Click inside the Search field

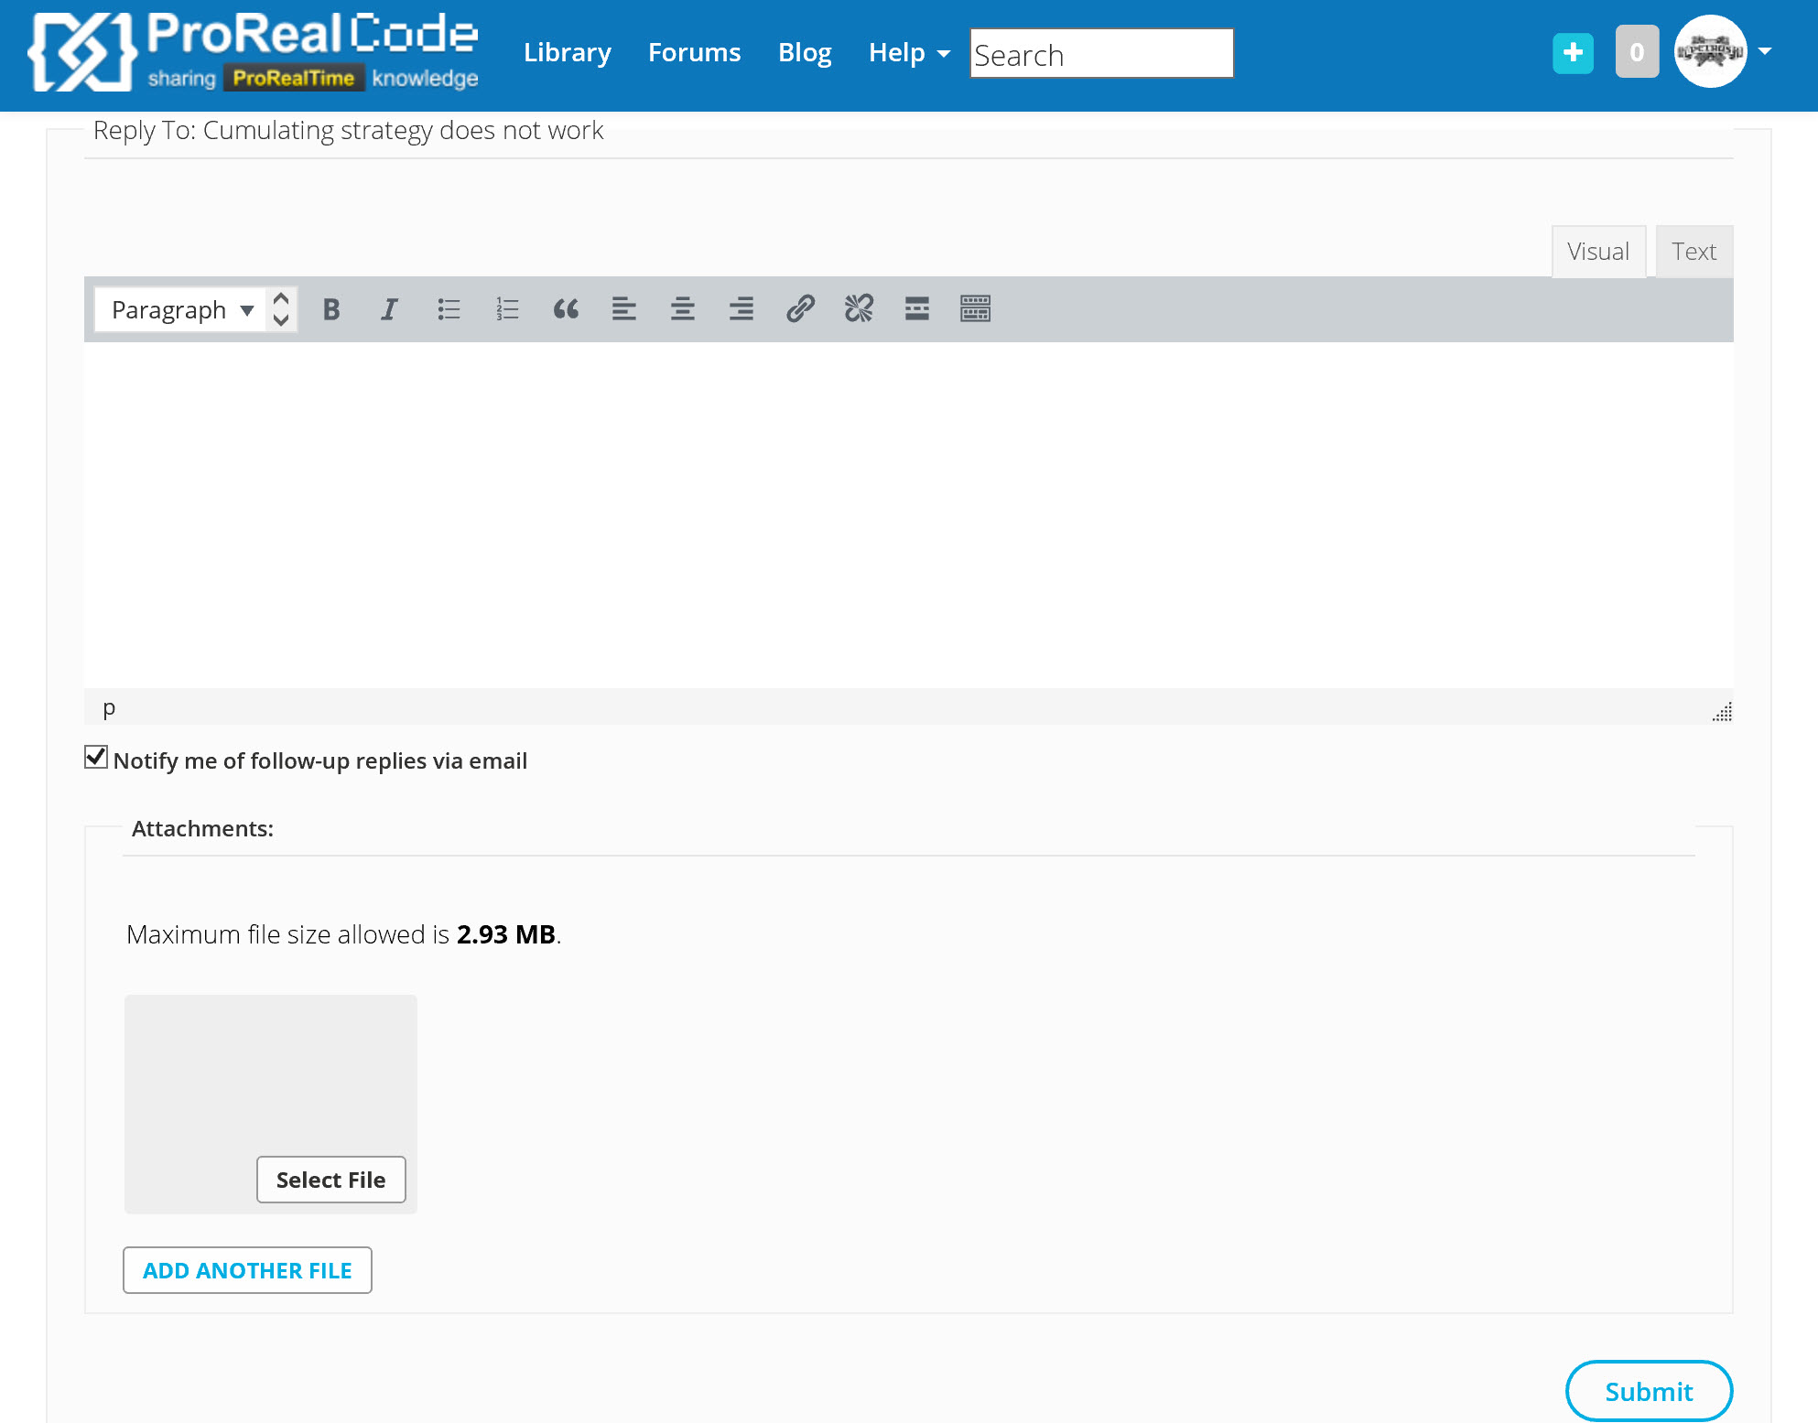coord(1101,54)
